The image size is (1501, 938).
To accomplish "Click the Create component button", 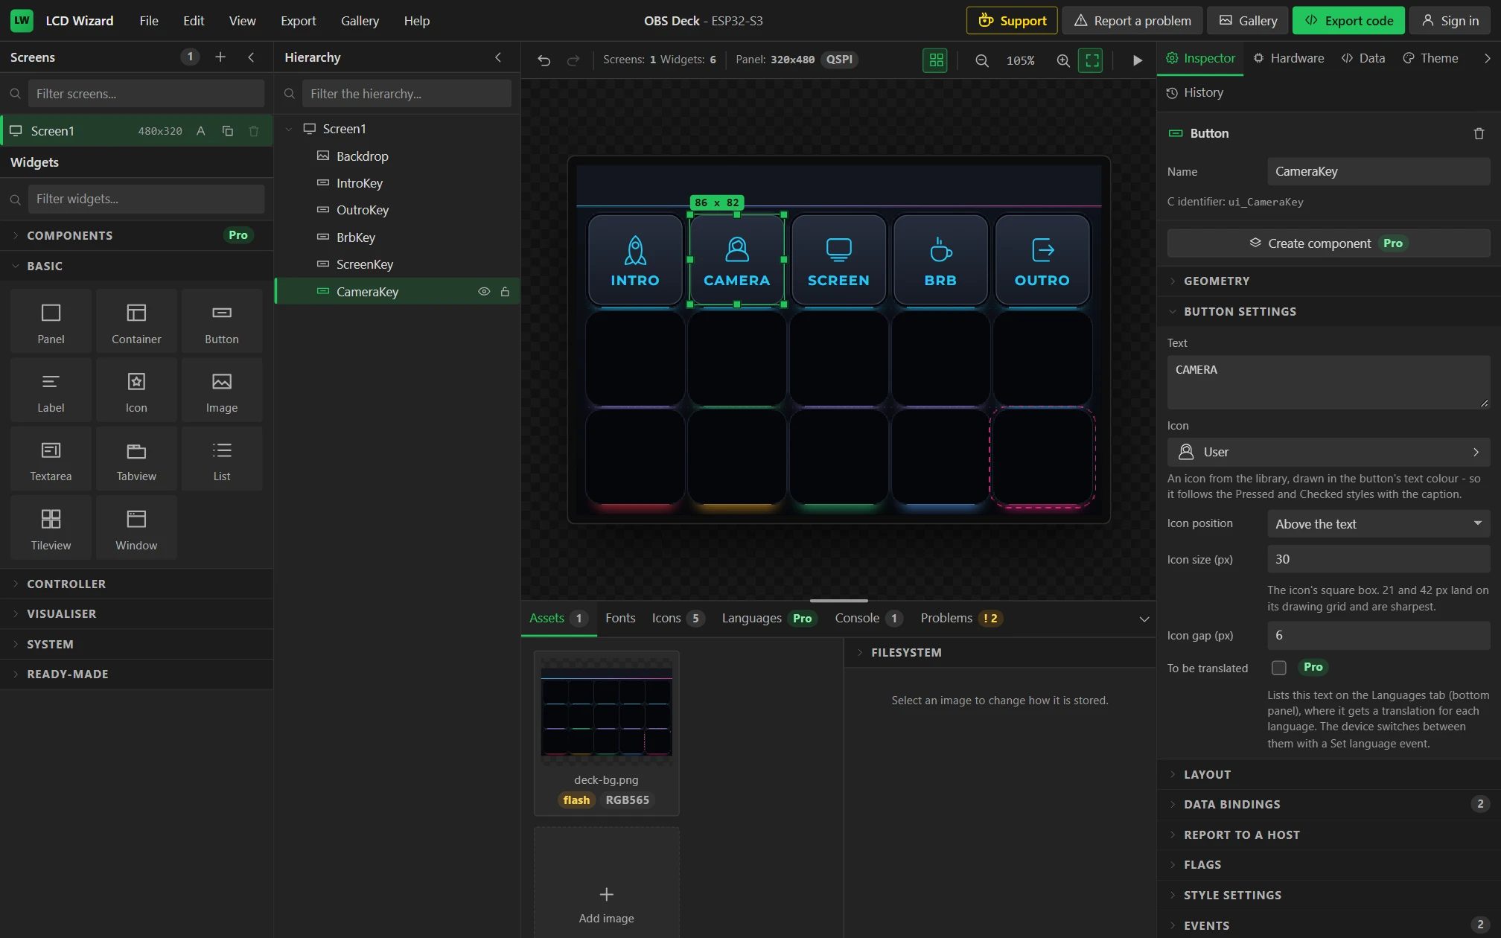I will (1328, 243).
